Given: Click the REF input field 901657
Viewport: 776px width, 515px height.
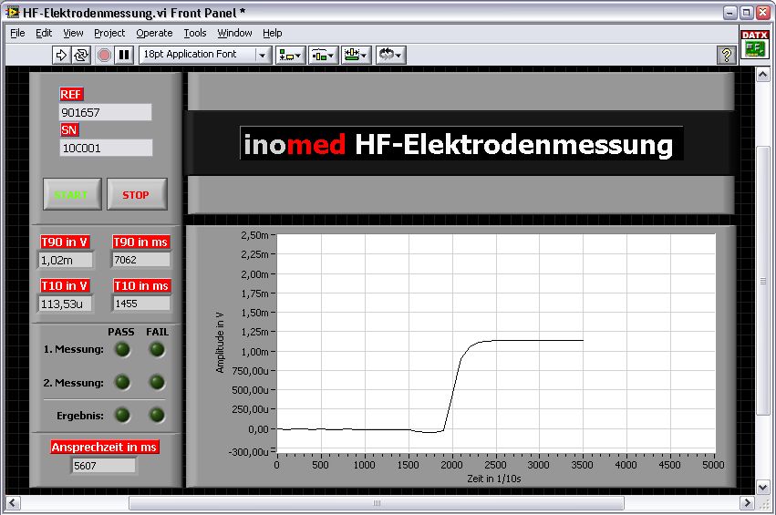Looking at the screenshot, I should (x=106, y=112).
